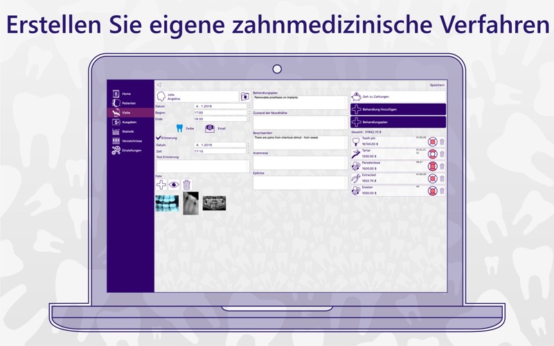Click the Parodontose treatment icon
The width and height of the screenshot is (554, 346).
tap(356, 166)
